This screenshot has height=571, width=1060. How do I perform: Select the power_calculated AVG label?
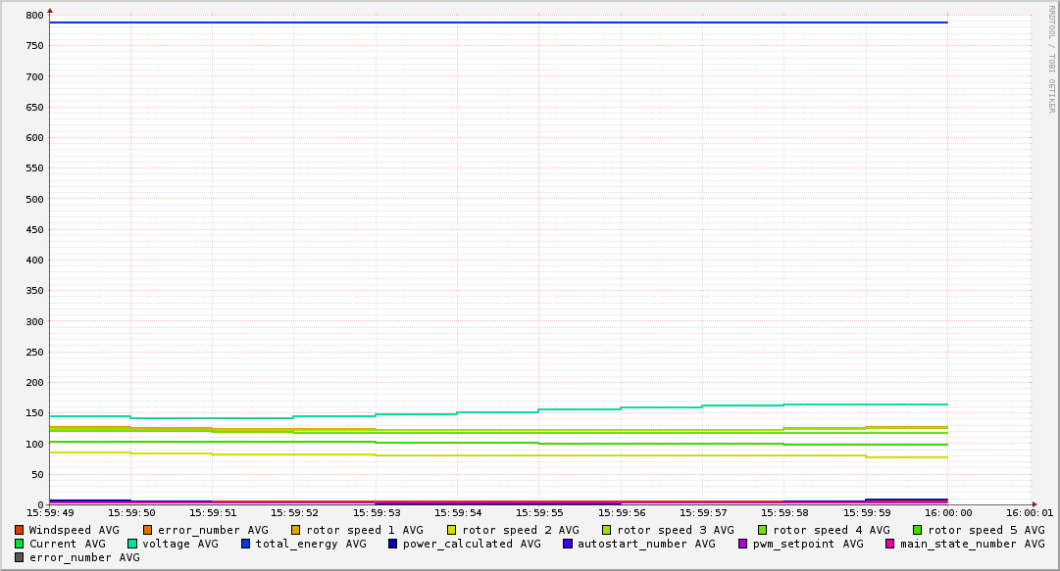471,544
